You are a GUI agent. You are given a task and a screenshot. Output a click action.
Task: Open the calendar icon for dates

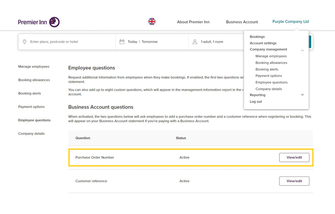(x=122, y=42)
